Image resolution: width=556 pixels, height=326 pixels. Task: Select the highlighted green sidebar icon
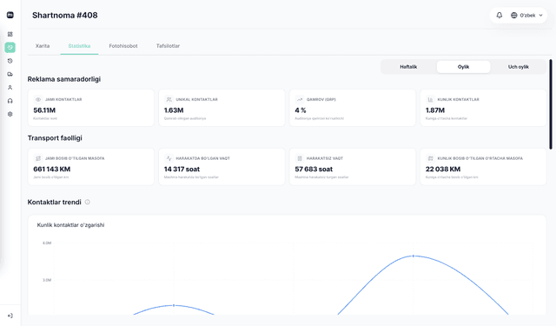click(x=10, y=47)
